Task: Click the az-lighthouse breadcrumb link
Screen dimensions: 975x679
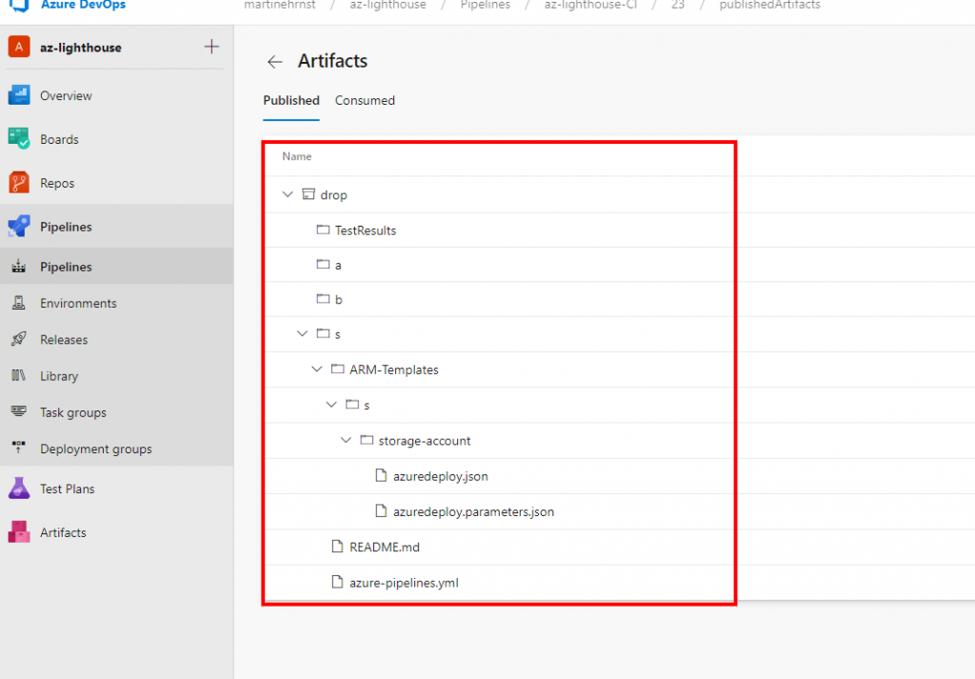Action: tap(388, 5)
